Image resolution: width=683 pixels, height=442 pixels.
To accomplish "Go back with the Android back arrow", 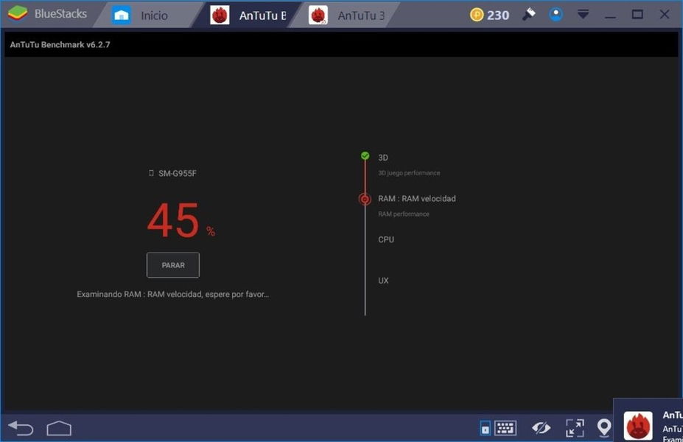I will tap(21, 429).
